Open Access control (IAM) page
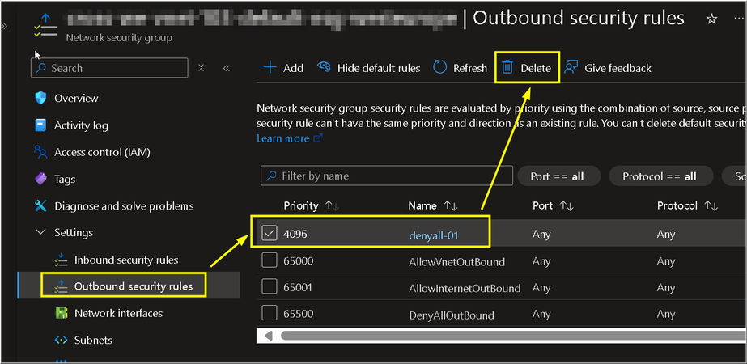Screen dimensions: 747x364 tap(103, 152)
